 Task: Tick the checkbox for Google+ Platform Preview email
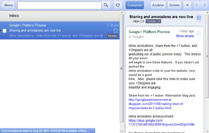click(5, 31)
